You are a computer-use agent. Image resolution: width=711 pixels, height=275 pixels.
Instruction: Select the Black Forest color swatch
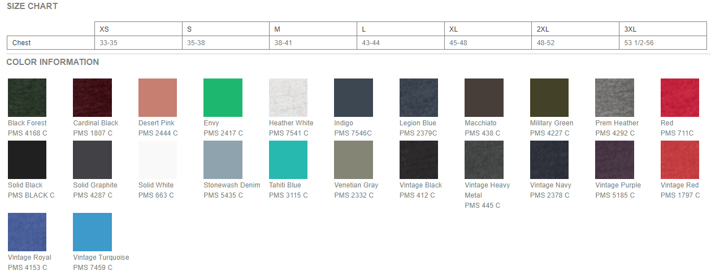pyautogui.click(x=27, y=98)
